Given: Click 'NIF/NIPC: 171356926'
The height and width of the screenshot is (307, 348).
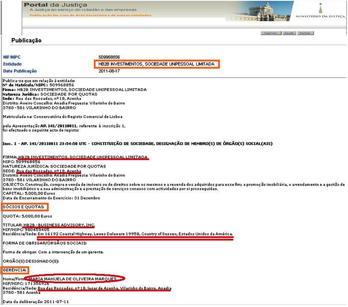Looking at the screenshot, I should [26, 284].
